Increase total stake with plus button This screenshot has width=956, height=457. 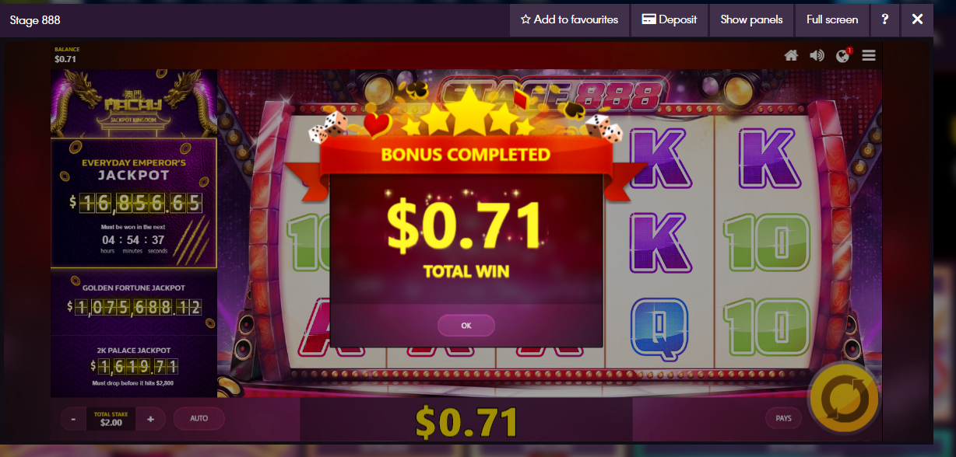[150, 419]
